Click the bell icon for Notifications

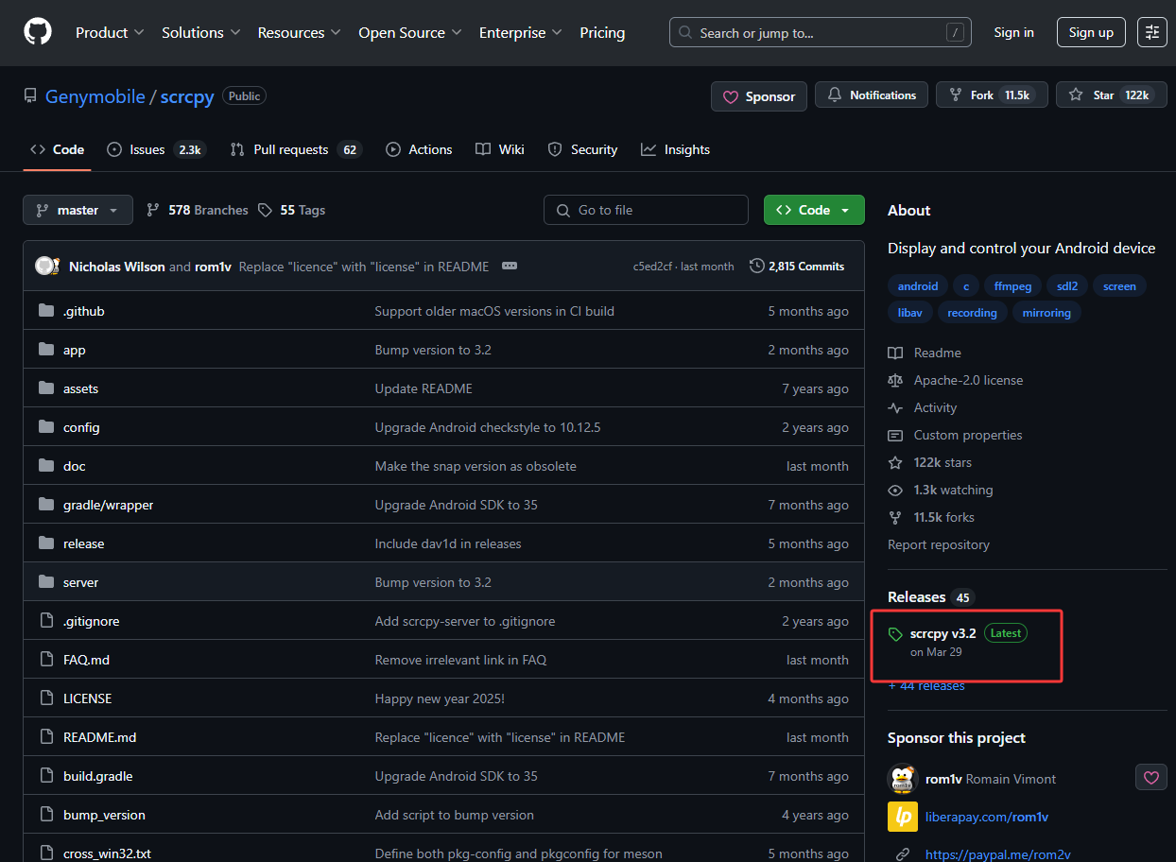(x=835, y=95)
